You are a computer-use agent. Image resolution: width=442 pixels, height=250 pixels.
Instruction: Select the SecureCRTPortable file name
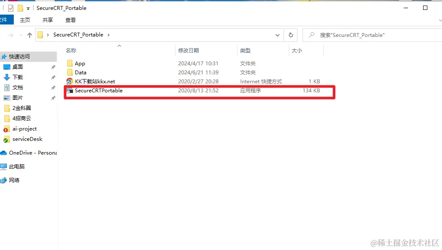[99, 91]
